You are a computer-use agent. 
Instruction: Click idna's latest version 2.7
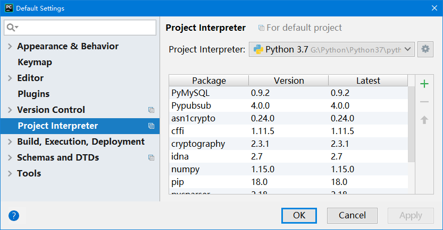337,156
